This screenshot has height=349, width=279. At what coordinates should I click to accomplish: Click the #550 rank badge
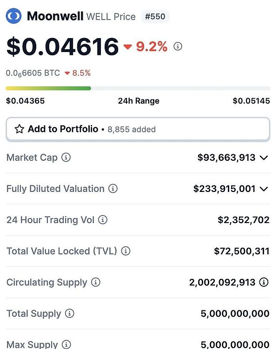pyautogui.click(x=156, y=17)
